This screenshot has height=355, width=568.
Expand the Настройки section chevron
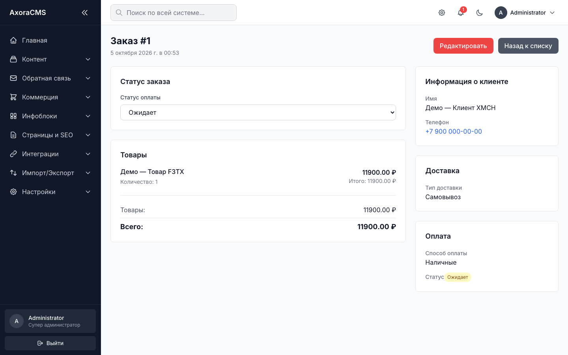pos(88,192)
